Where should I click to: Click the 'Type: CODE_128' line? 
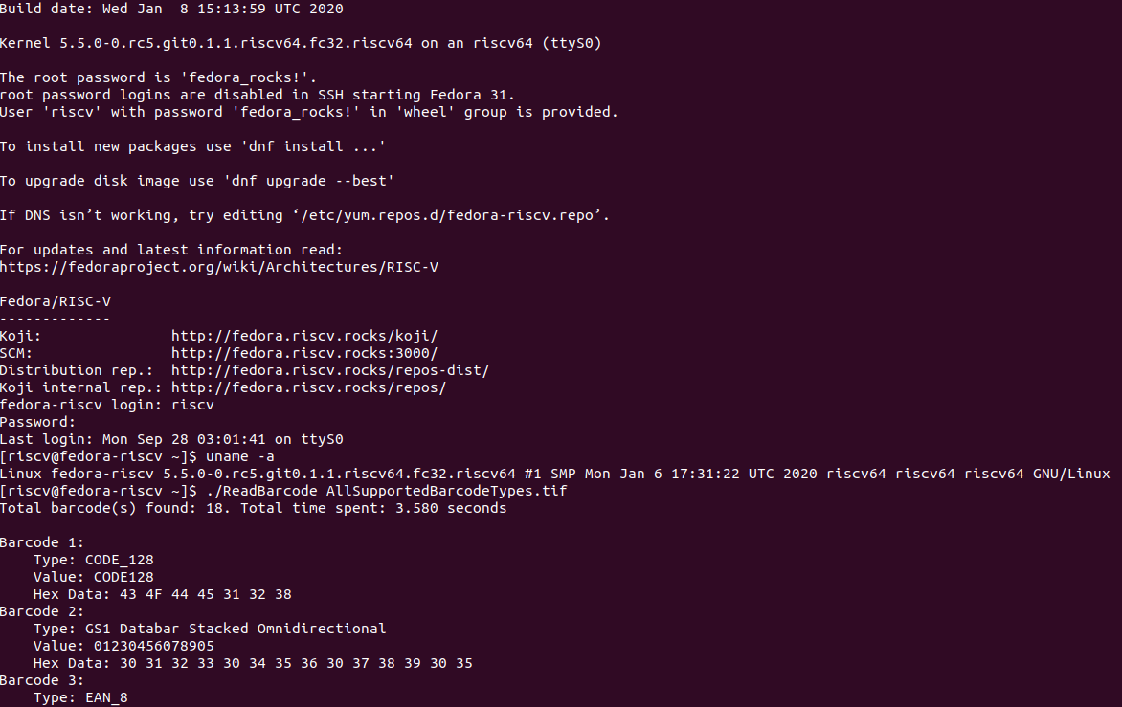(x=93, y=560)
